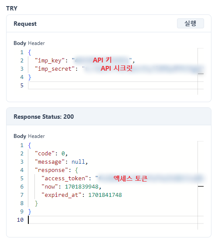
Task: Click the request editor scrollbar marker
Action: (x=201, y=74)
